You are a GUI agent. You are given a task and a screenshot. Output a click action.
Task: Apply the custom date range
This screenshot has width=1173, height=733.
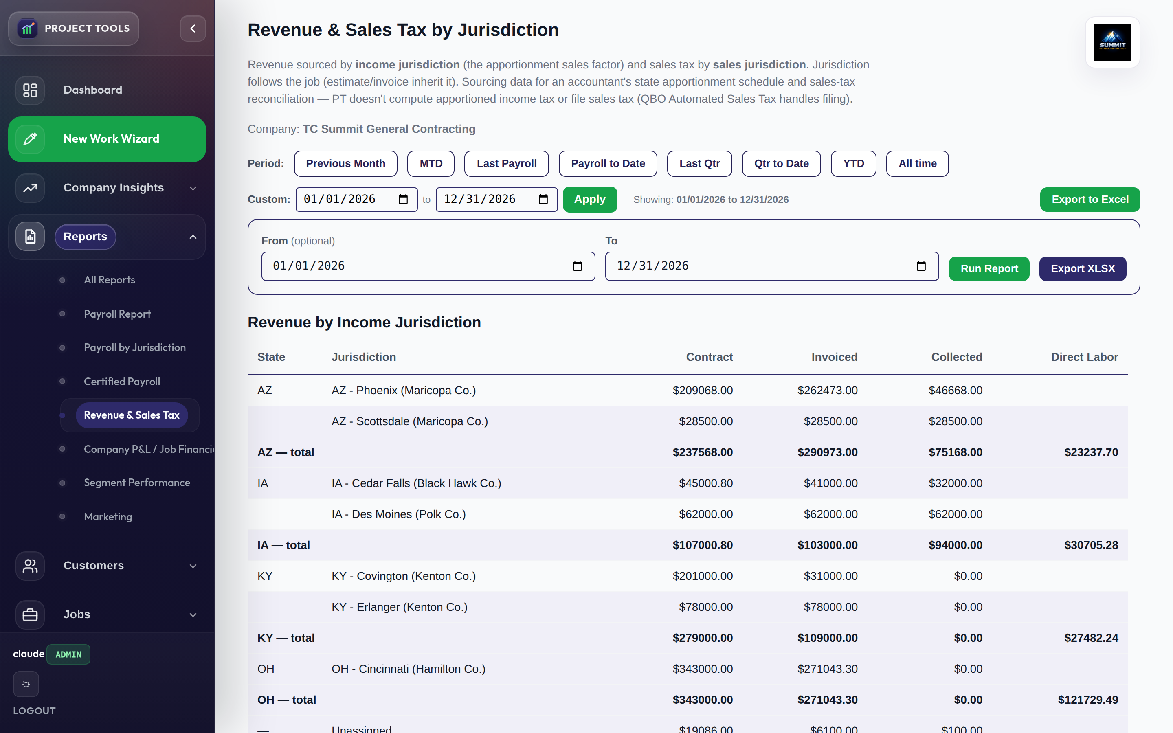click(x=590, y=199)
